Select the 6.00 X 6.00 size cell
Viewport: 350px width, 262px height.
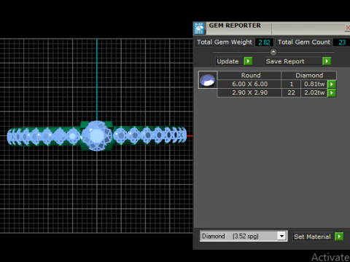pyautogui.click(x=249, y=84)
